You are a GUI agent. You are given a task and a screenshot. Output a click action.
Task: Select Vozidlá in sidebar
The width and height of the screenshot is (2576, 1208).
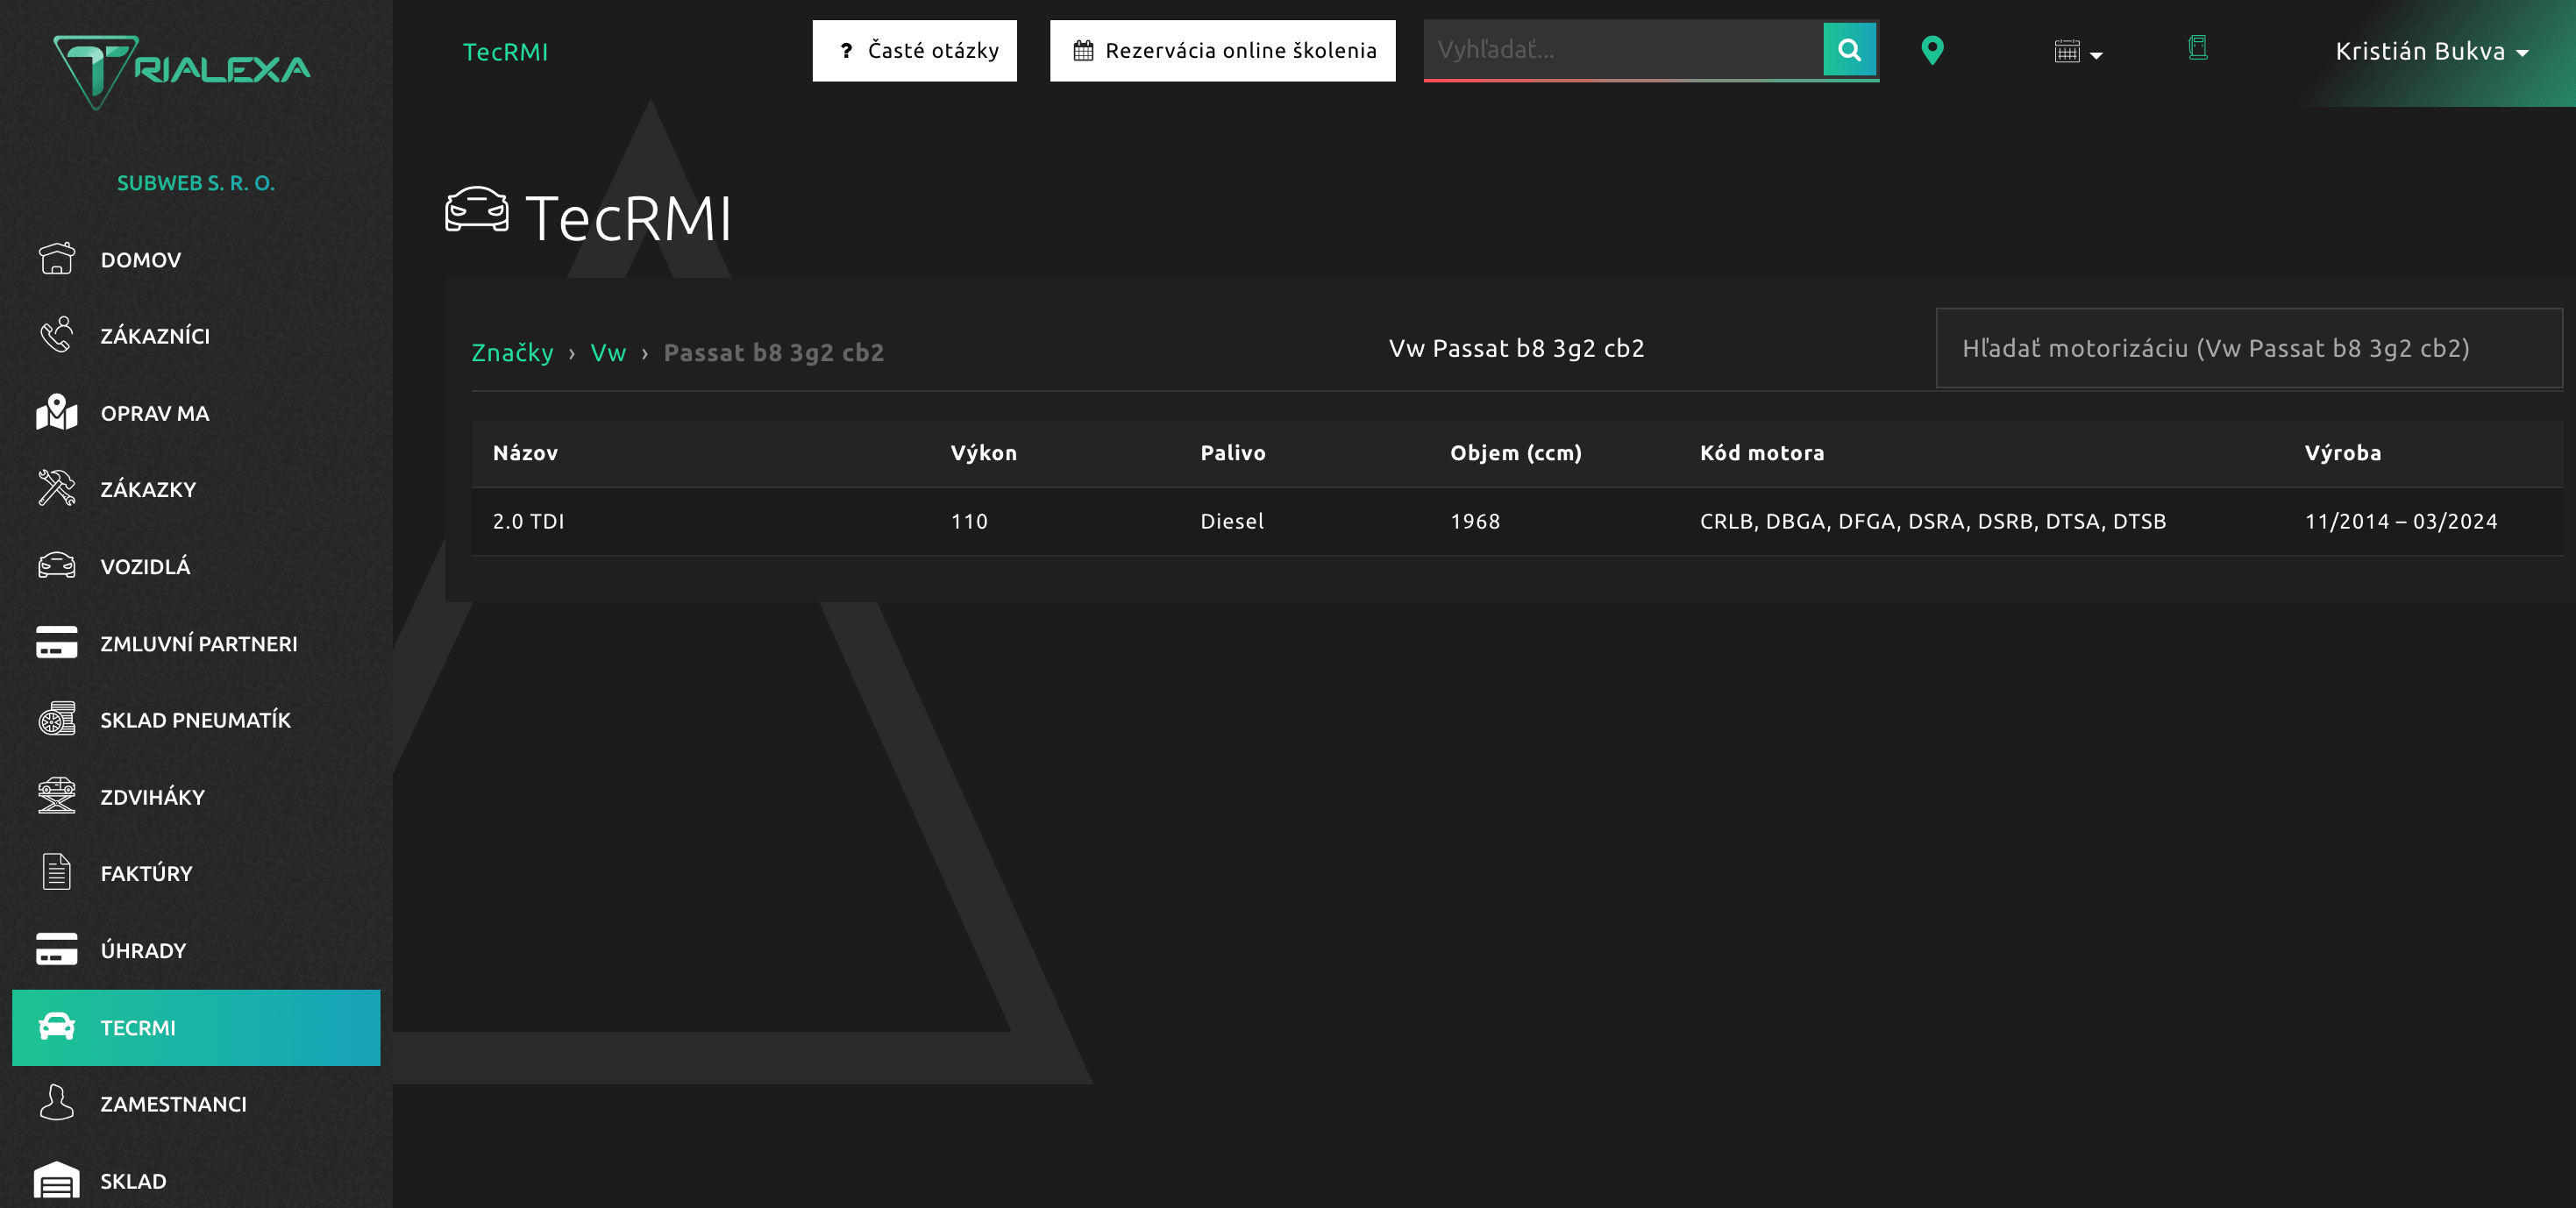[196, 566]
